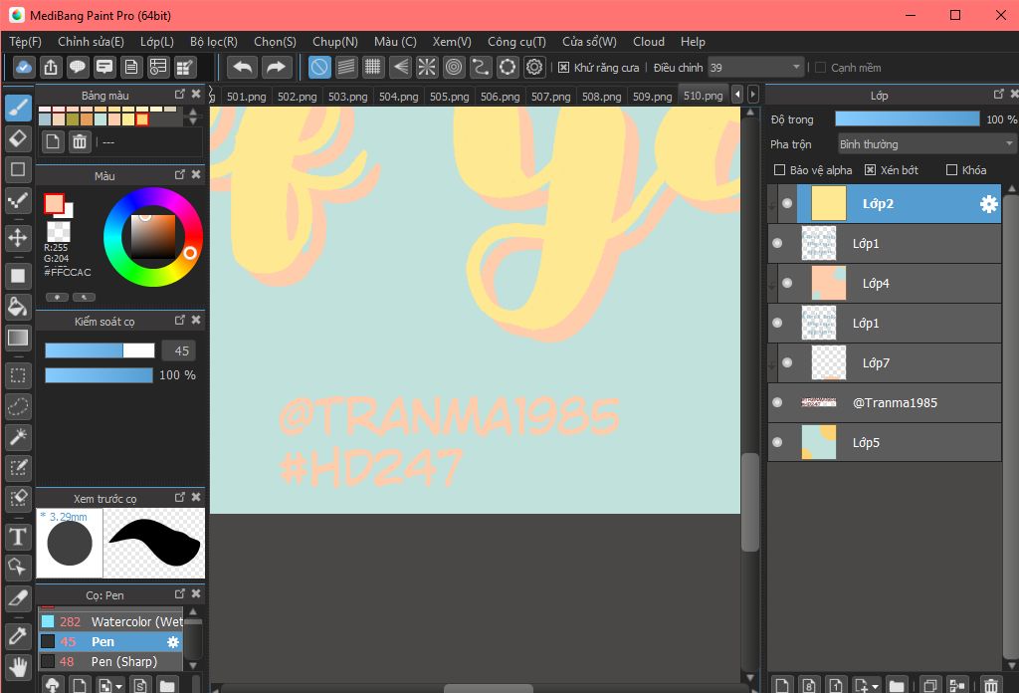Screen dimensions: 1019x693
Task: Toggle Xén bớt clipping checkbox
Action: [x=870, y=170]
